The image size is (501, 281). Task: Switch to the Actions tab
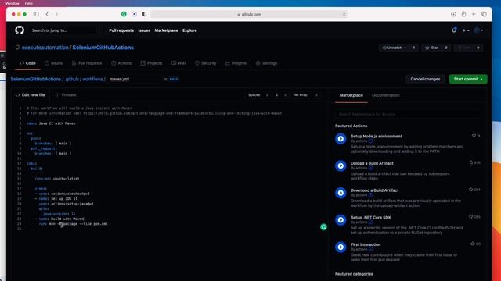(121, 63)
